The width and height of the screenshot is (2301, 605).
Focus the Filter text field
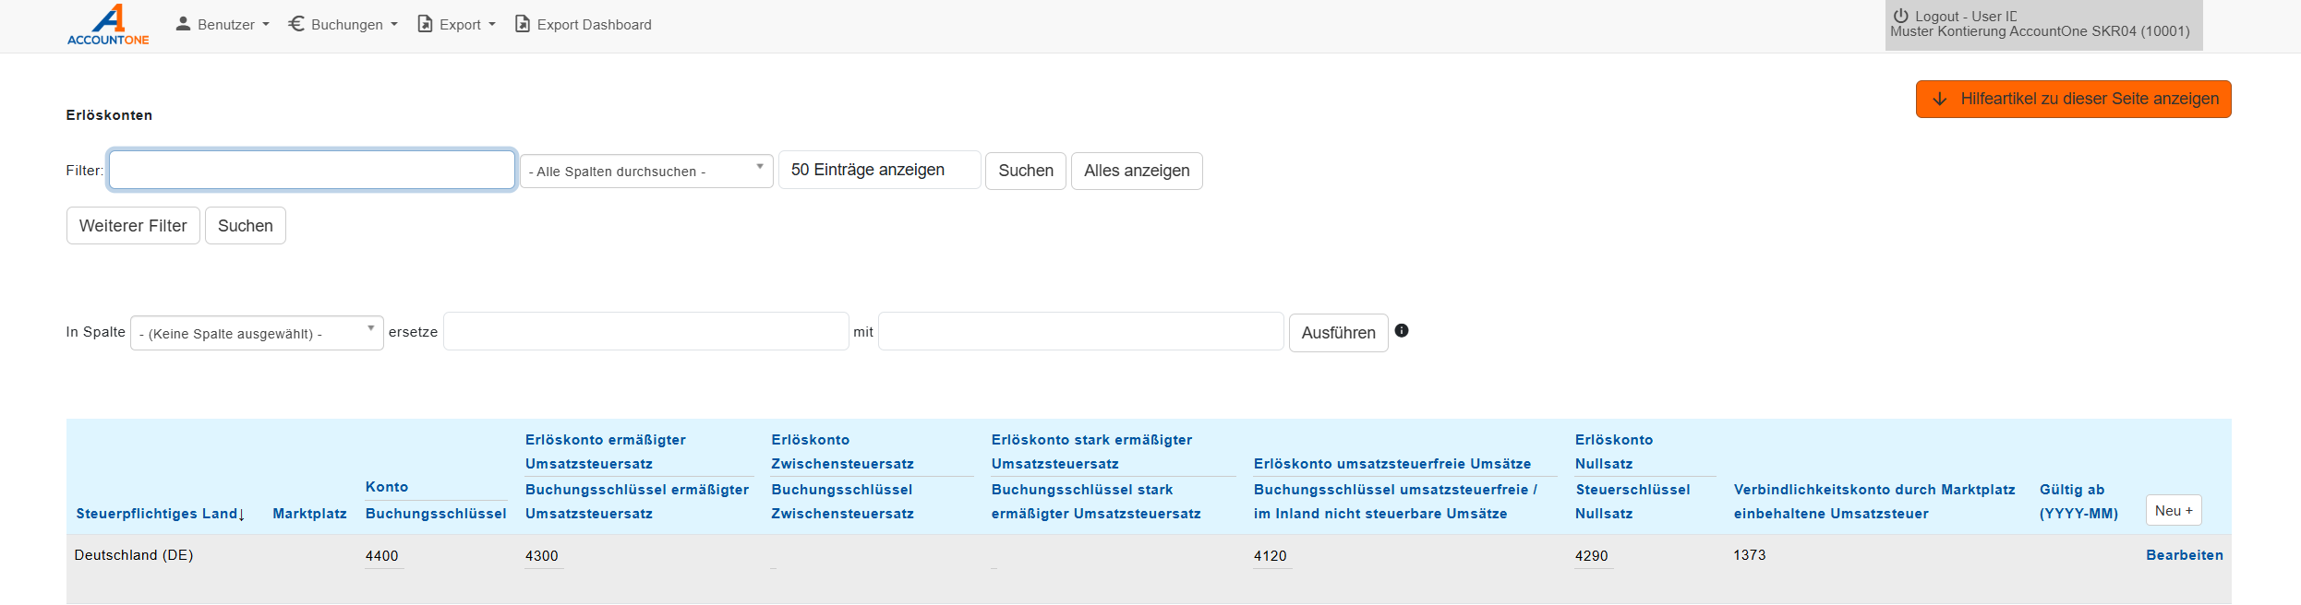(312, 170)
